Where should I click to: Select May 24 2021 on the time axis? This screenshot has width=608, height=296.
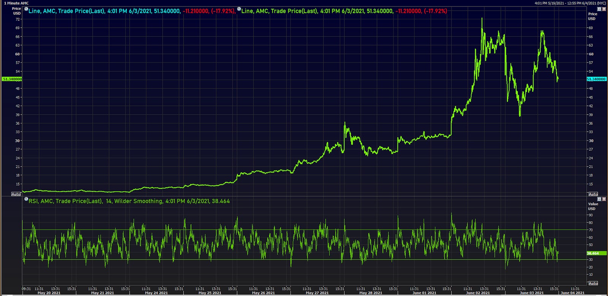[x=156, y=293]
